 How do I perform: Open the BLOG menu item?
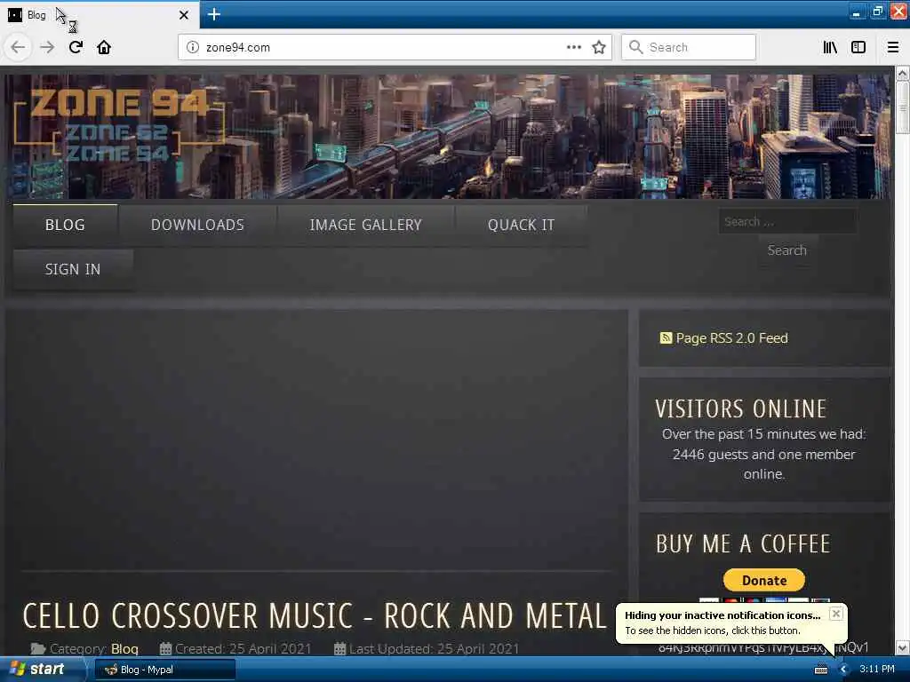[65, 225]
